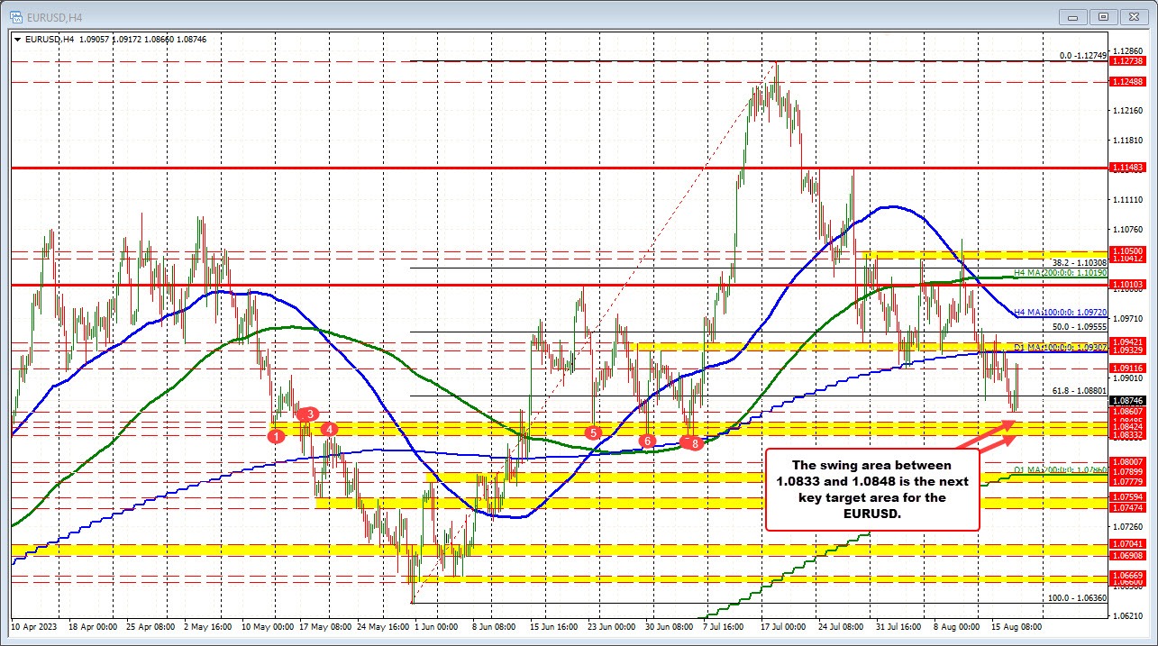Select red numbered marker 4 on the chart
1158x646 pixels.
[x=329, y=430]
